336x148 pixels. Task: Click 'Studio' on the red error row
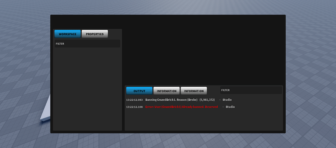point(230,107)
